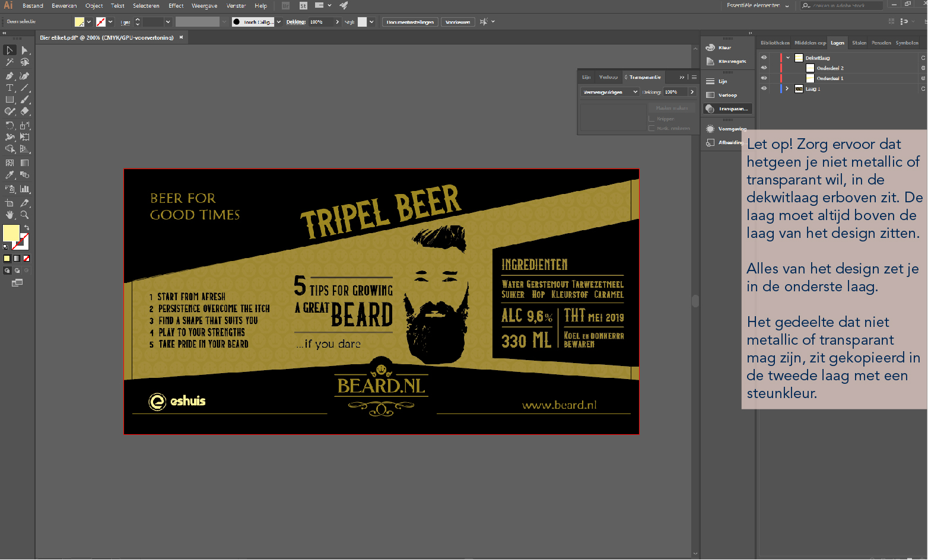This screenshot has height=560, width=928.
Task: Select the Paintbrush tool
Action: (24, 100)
